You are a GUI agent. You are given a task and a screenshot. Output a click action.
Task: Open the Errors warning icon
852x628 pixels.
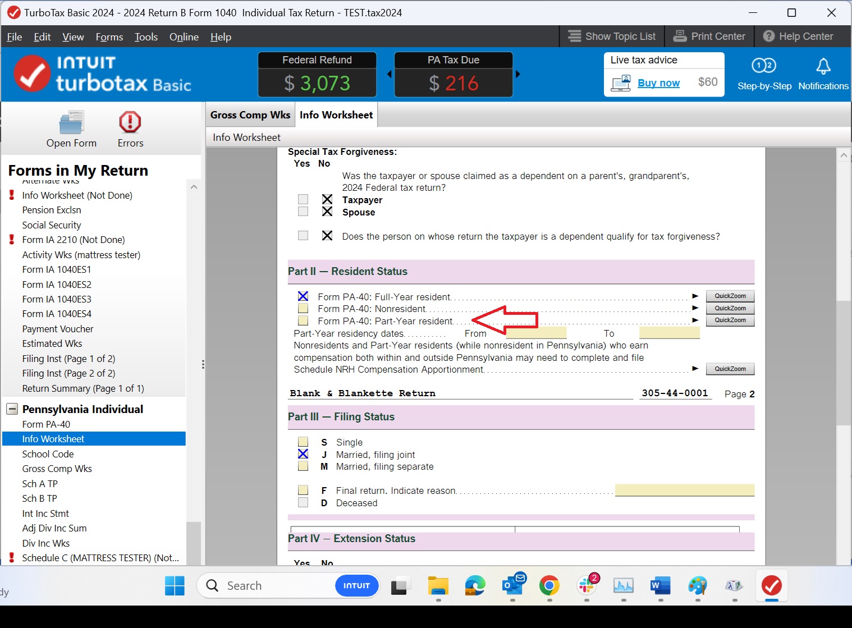click(x=130, y=122)
